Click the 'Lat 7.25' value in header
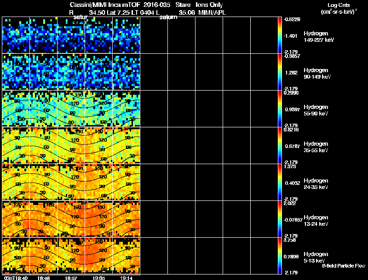368x280 pixels. pos(118,12)
